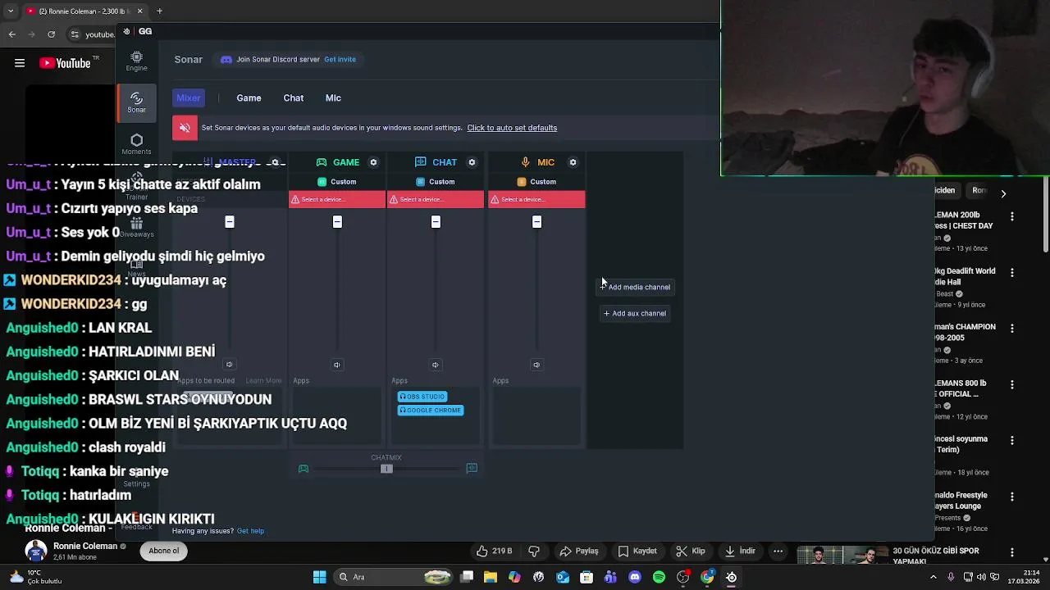Click red muted speaker warning icon
This screenshot has width=1050, height=590.
[x=185, y=128]
